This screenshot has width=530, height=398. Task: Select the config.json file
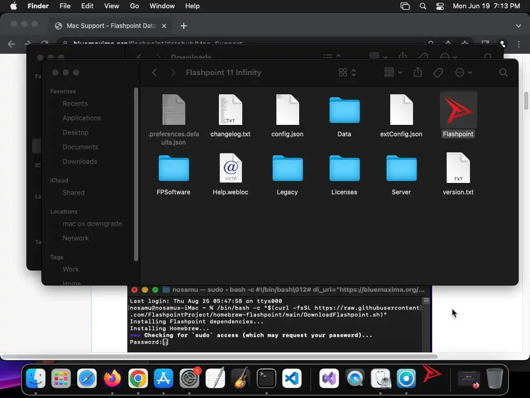pyautogui.click(x=287, y=110)
